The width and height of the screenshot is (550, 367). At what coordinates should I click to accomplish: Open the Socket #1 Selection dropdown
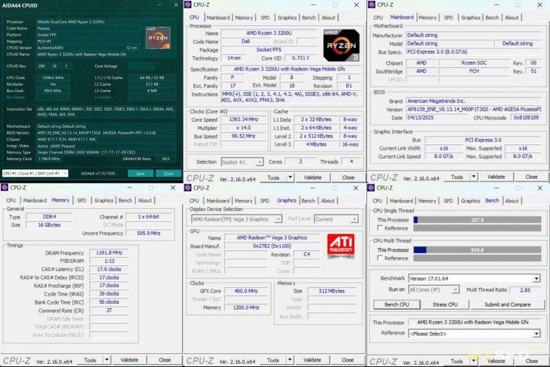tap(242, 162)
